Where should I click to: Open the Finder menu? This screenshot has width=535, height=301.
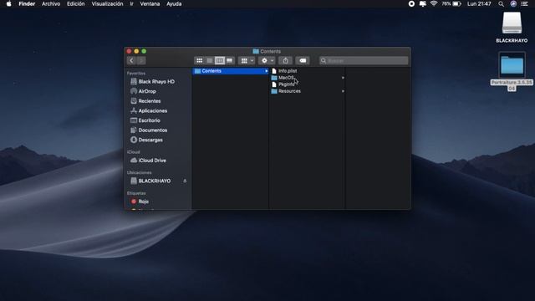click(x=27, y=3)
